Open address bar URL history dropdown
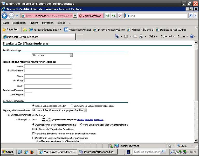 tap(75, 16)
